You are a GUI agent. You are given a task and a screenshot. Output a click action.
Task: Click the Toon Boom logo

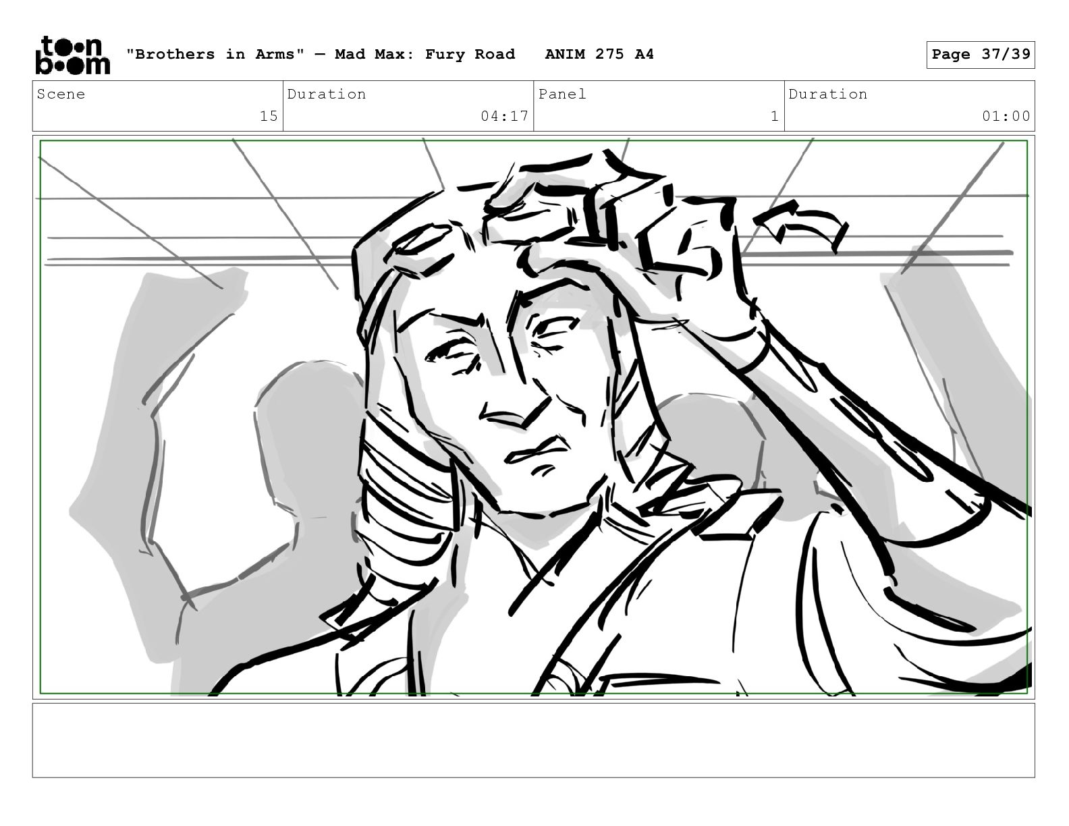72,55
